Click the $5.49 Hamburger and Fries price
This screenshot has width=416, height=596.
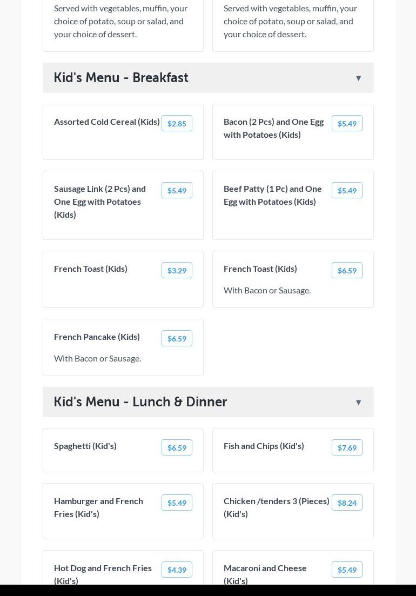[x=177, y=503]
